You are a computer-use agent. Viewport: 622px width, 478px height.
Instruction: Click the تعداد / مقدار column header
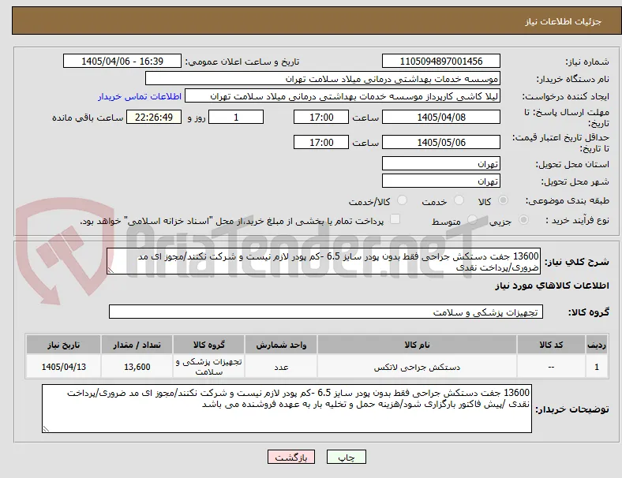(x=137, y=345)
